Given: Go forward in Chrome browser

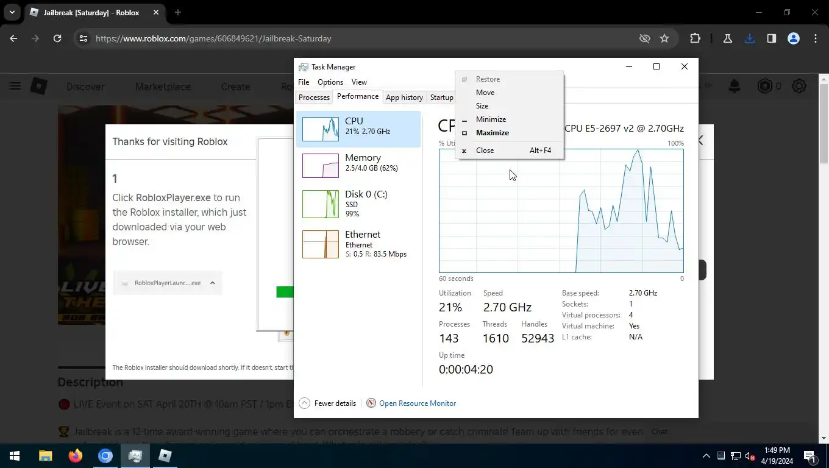Looking at the screenshot, I should pos(35,38).
